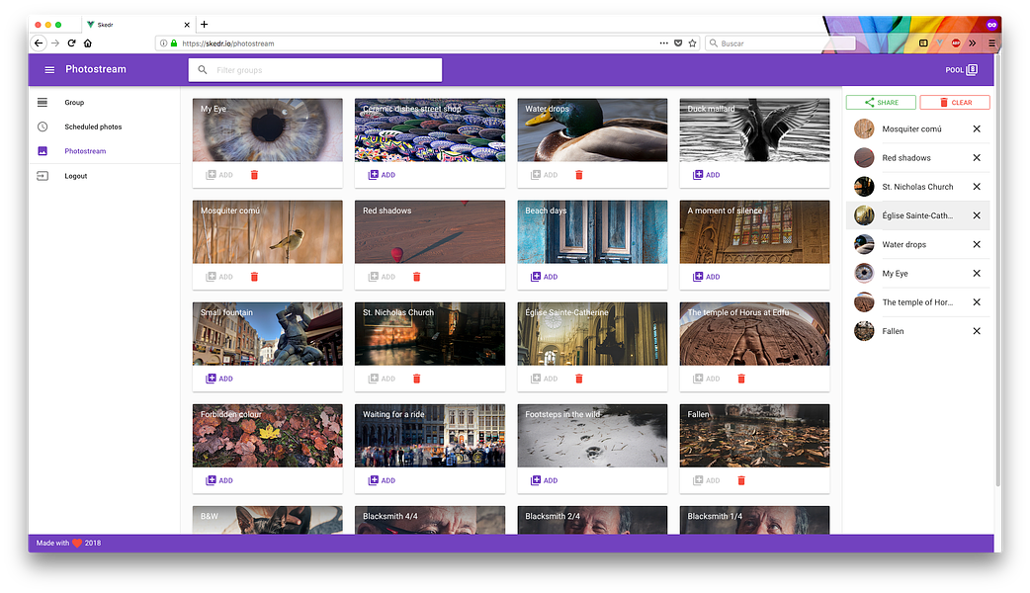
Task: Remove Water drops with trash icon
Action: click(x=578, y=175)
